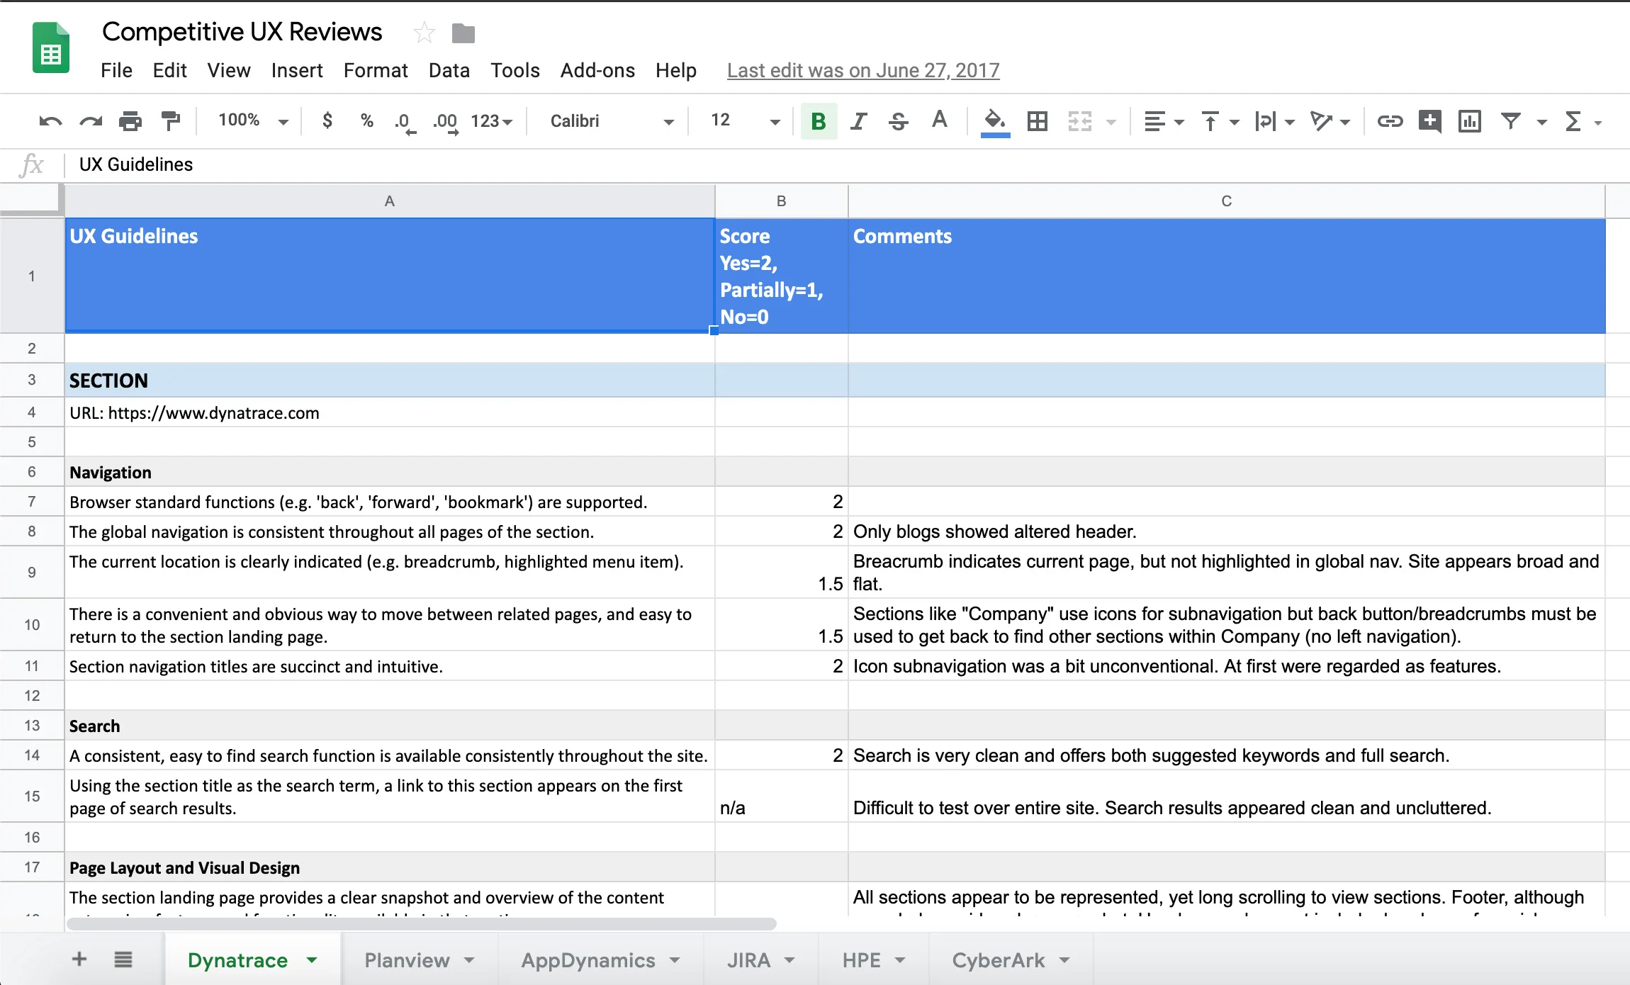Image resolution: width=1630 pixels, height=985 pixels.
Task: Insert comment icon
Action: point(1430,121)
